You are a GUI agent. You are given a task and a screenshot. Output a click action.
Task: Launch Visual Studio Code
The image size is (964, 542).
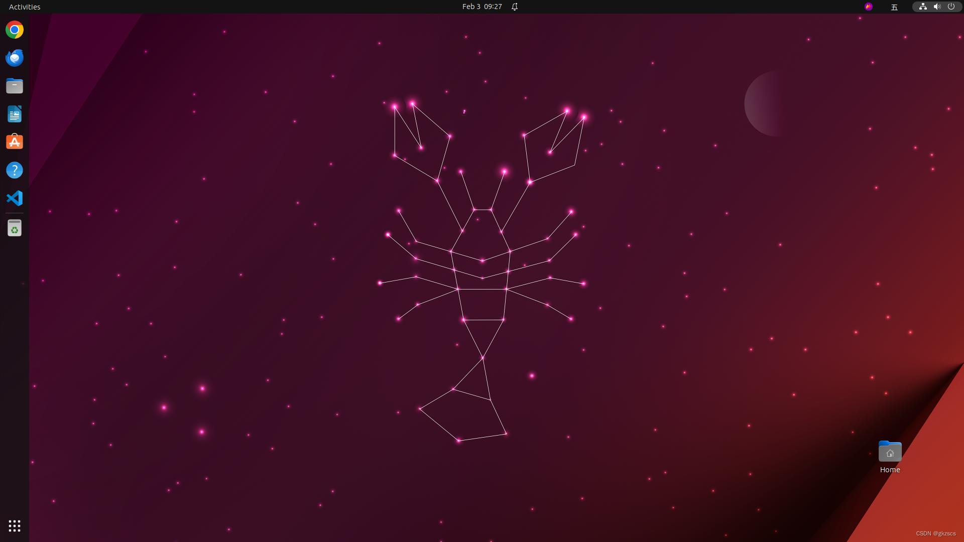click(x=15, y=198)
